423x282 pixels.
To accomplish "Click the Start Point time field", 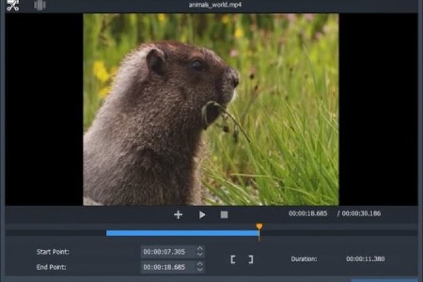I will click(167, 251).
